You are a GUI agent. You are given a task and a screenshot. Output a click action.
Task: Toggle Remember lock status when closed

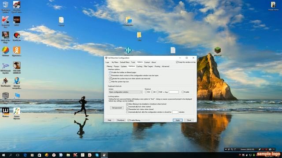coord(127,109)
